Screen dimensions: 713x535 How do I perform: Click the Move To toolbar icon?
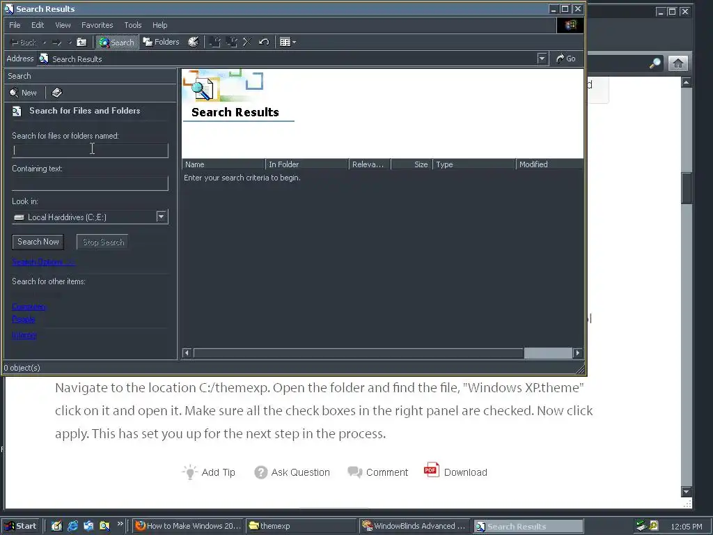click(x=214, y=42)
